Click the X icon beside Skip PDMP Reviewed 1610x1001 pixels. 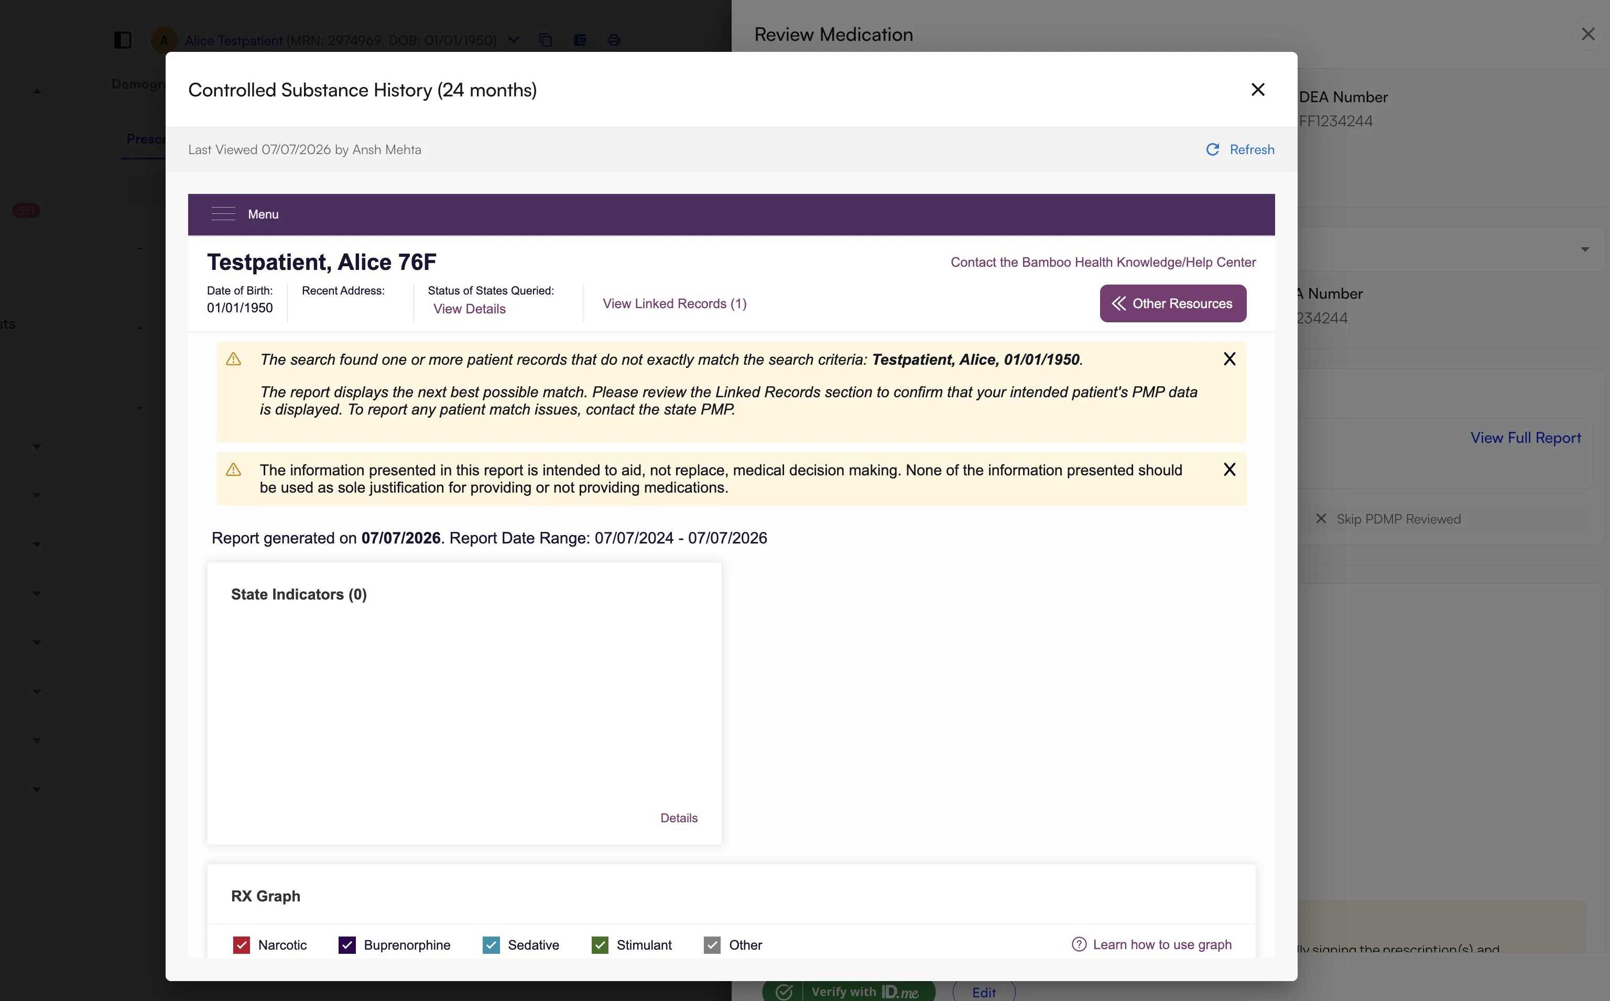tap(1321, 518)
